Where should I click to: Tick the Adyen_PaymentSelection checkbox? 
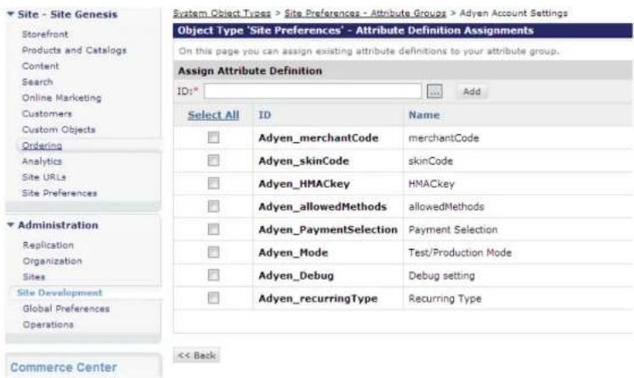[x=213, y=229]
